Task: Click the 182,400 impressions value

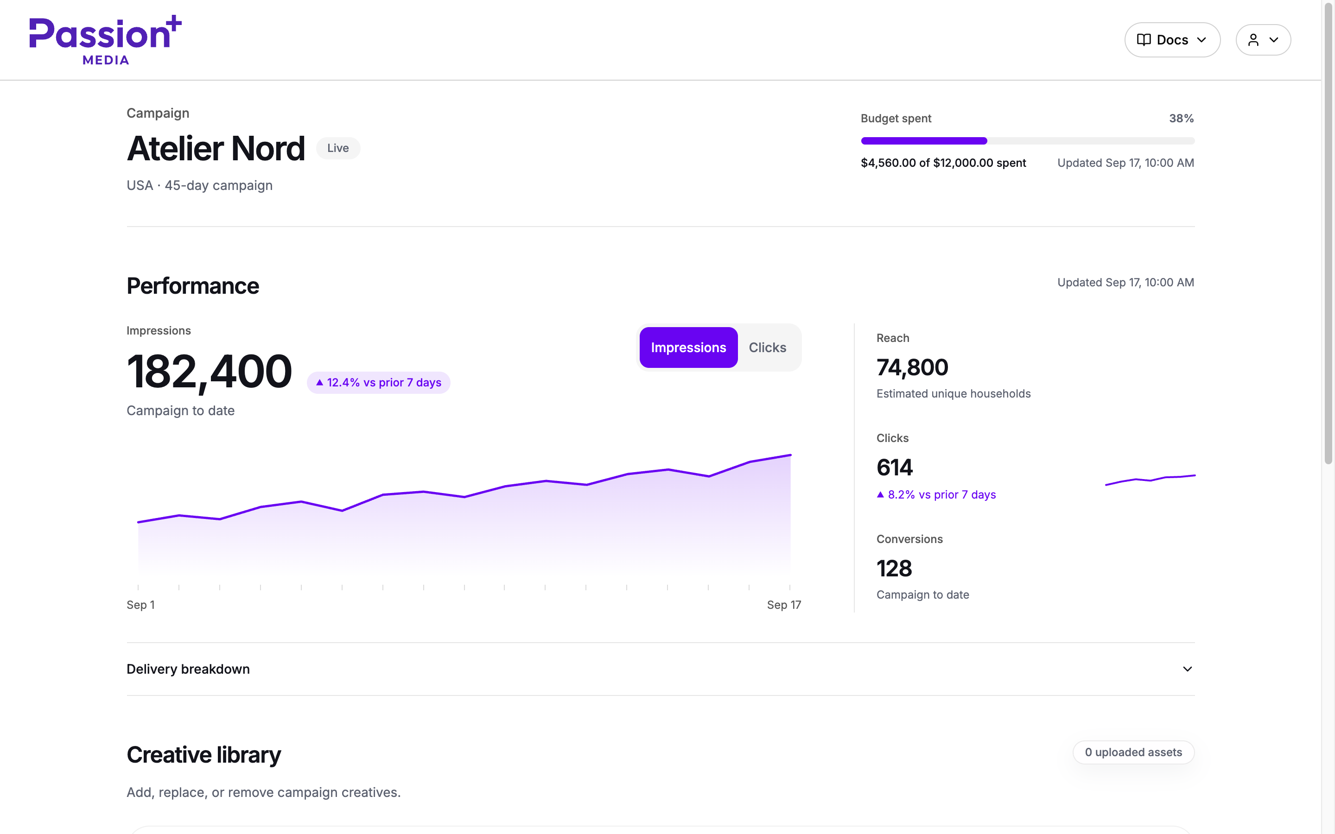Action: pyautogui.click(x=209, y=372)
